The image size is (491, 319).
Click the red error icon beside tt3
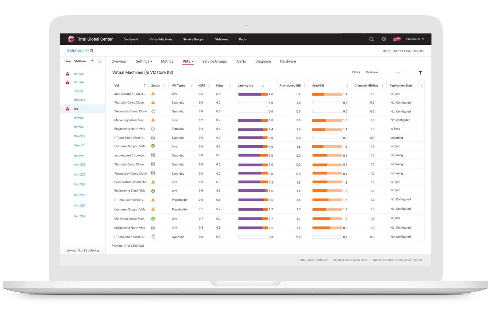coord(68,109)
